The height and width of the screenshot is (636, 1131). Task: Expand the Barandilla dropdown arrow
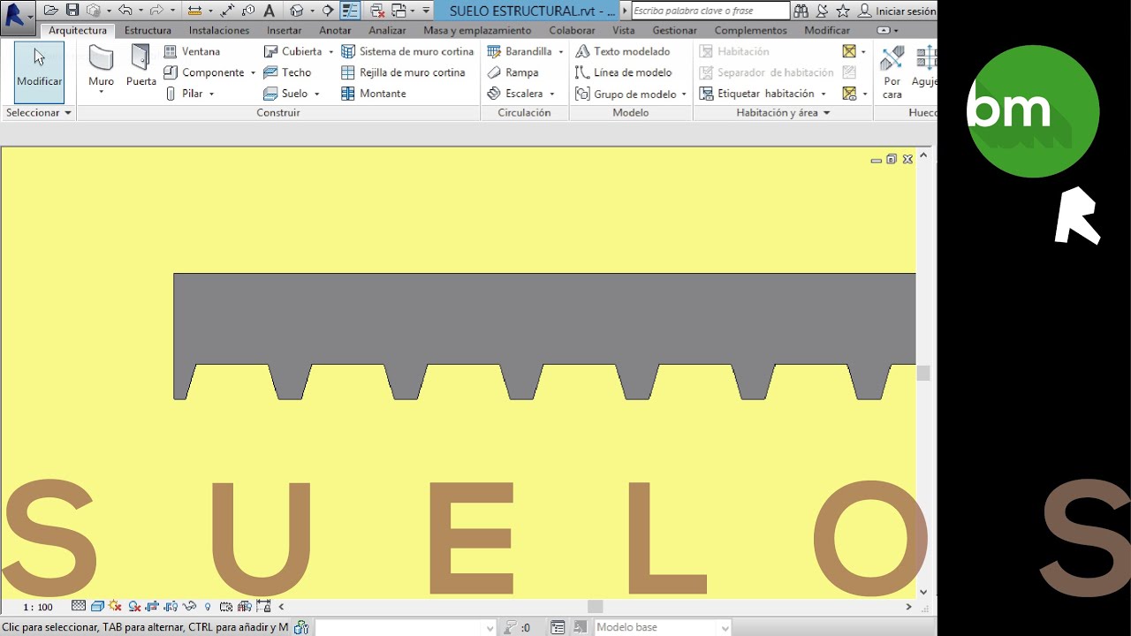pos(560,51)
